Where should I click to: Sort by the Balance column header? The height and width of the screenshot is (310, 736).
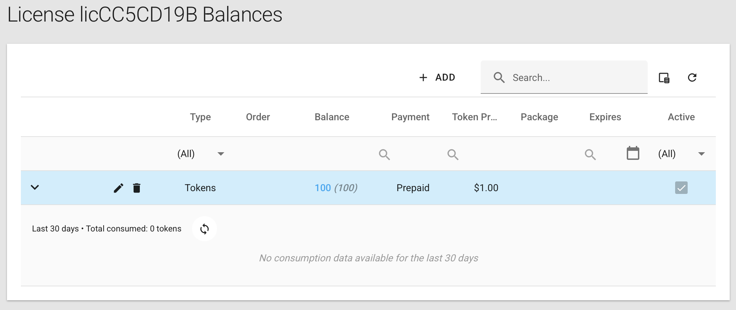click(x=332, y=117)
